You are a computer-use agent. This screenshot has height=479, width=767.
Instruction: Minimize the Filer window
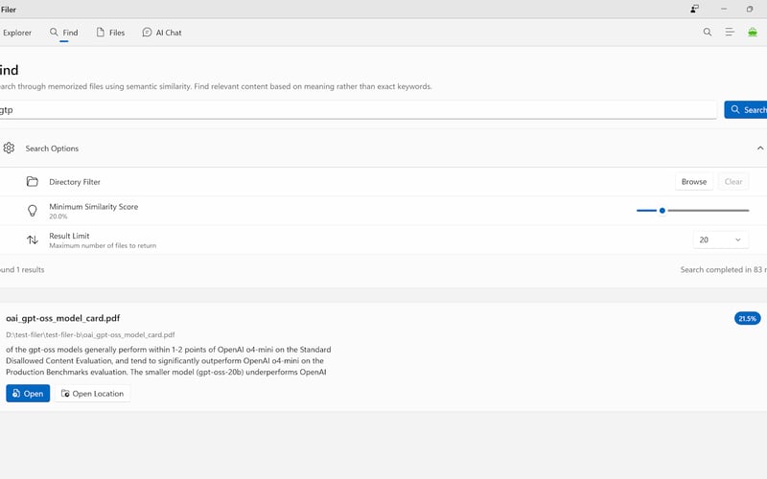pyautogui.click(x=724, y=9)
